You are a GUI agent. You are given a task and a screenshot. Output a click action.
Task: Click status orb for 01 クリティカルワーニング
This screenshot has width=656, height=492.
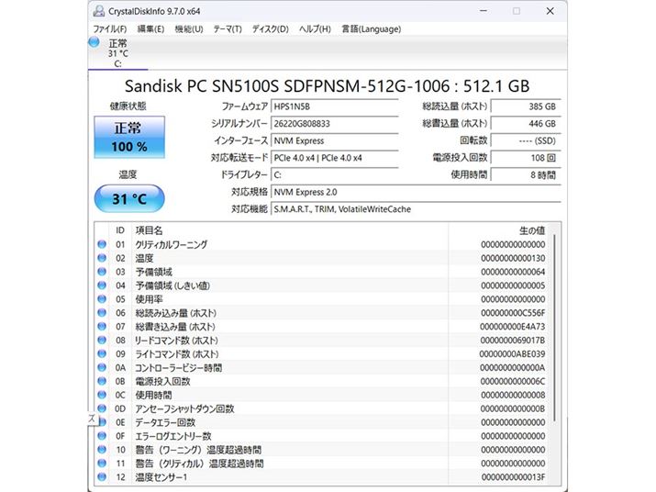102,244
